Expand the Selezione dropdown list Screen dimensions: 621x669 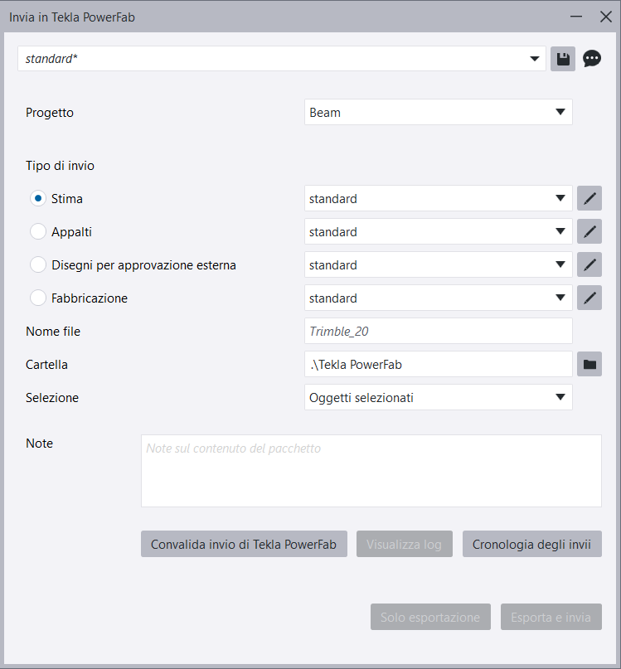(x=438, y=397)
